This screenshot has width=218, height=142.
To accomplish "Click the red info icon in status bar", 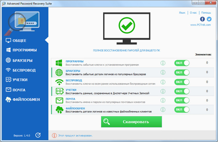I will [x=54, y=136].
